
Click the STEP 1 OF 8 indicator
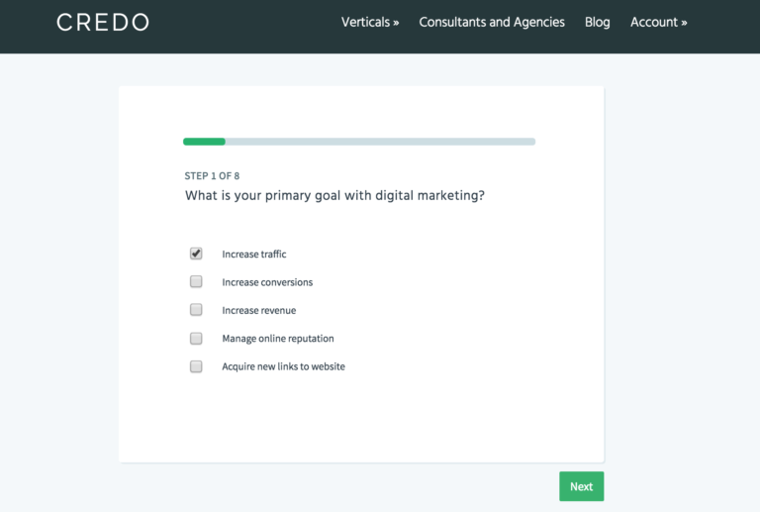(212, 176)
